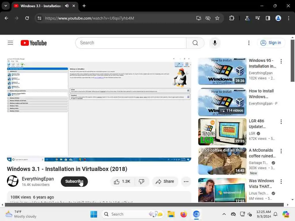Launch Firefox from taskbar

(x=184, y=214)
